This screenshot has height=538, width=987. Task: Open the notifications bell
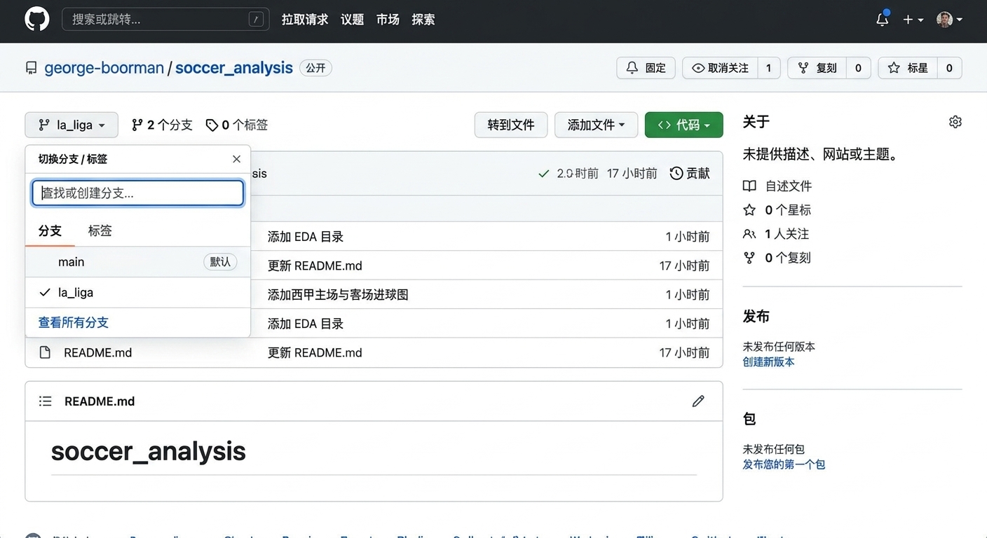pyautogui.click(x=883, y=20)
